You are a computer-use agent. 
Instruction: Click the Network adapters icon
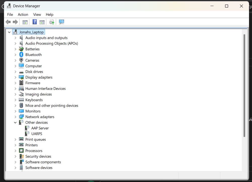click(x=21, y=117)
